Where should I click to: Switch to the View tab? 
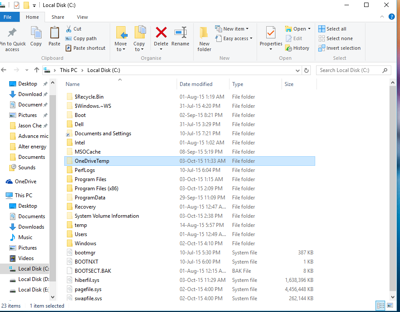coord(82,17)
